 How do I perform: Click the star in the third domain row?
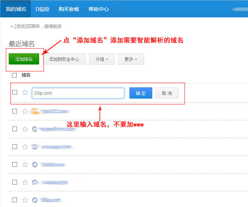[25, 129]
